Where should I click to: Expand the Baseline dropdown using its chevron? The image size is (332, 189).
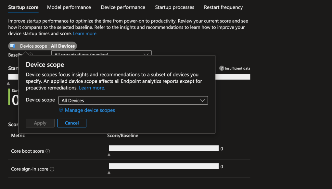[x=146, y=54]
